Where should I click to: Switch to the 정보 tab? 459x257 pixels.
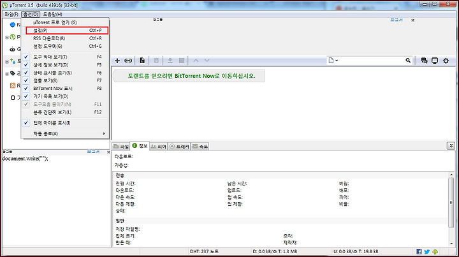click(140, 146)
